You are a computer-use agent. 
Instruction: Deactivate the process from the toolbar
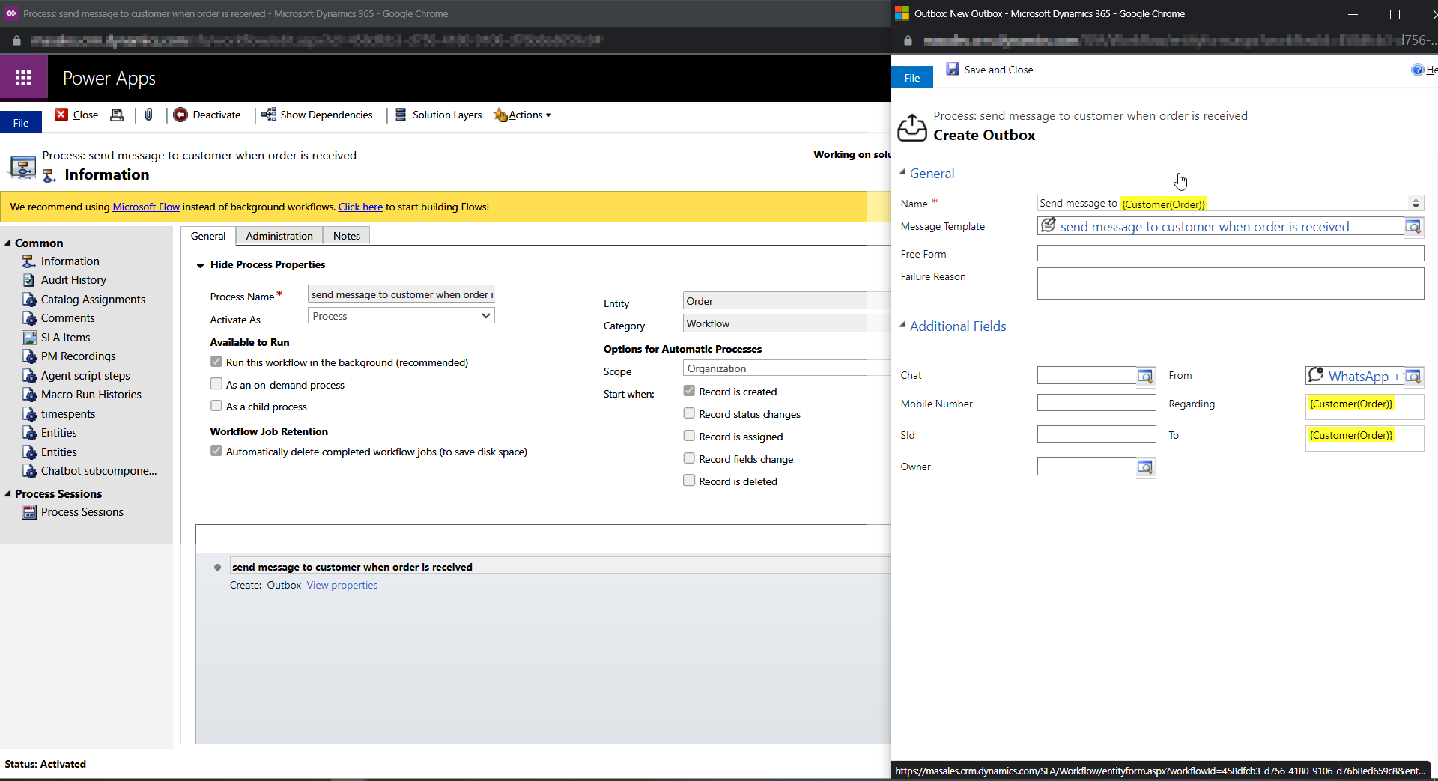pyautogui.click(x=208, y=115)
